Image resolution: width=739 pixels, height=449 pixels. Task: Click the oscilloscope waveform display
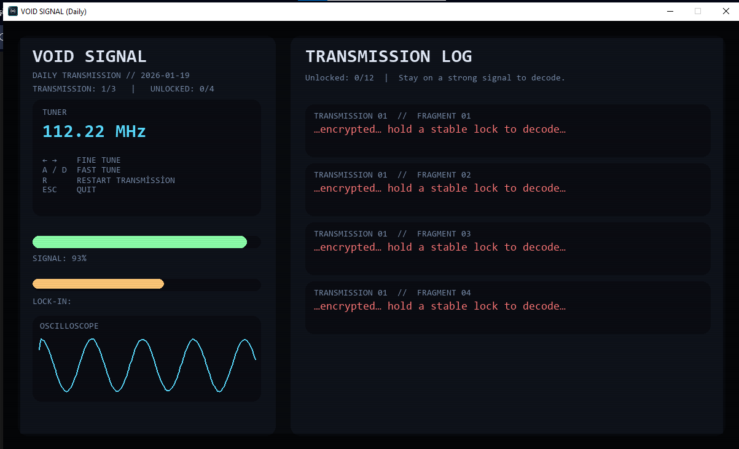pyautogui.click(x=147, y=365)
